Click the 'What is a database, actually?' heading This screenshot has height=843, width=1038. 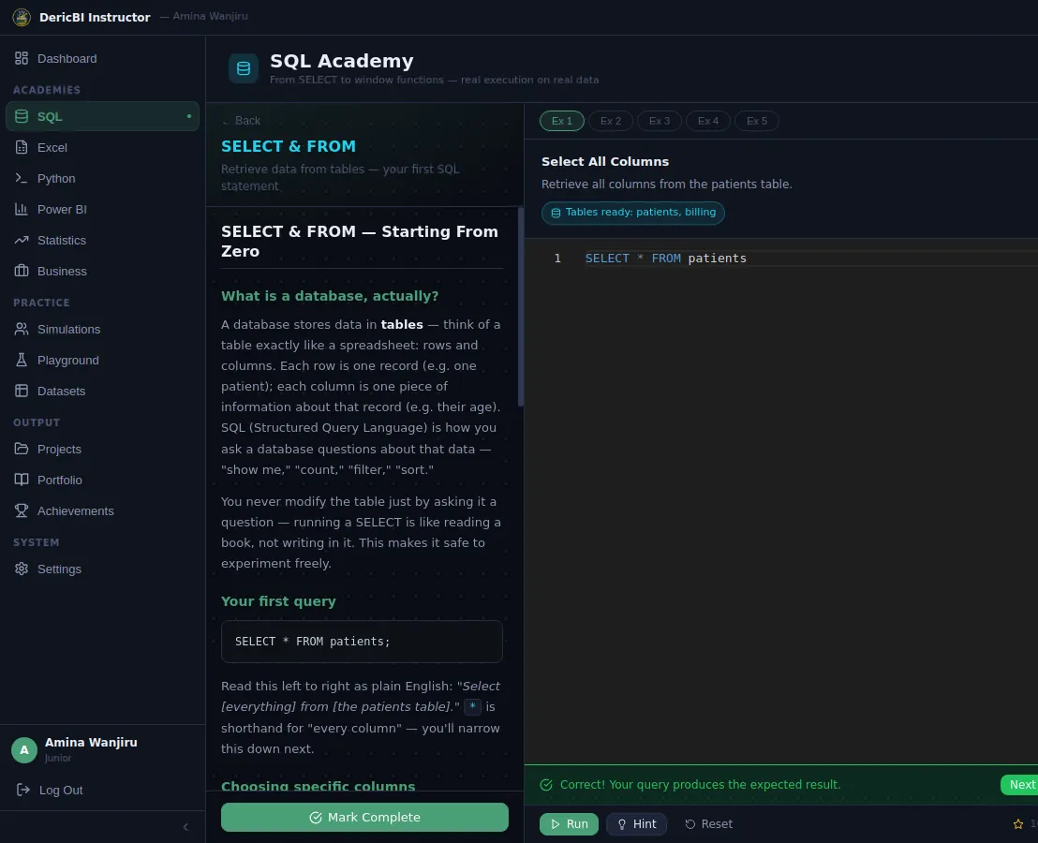pos(330,296)
